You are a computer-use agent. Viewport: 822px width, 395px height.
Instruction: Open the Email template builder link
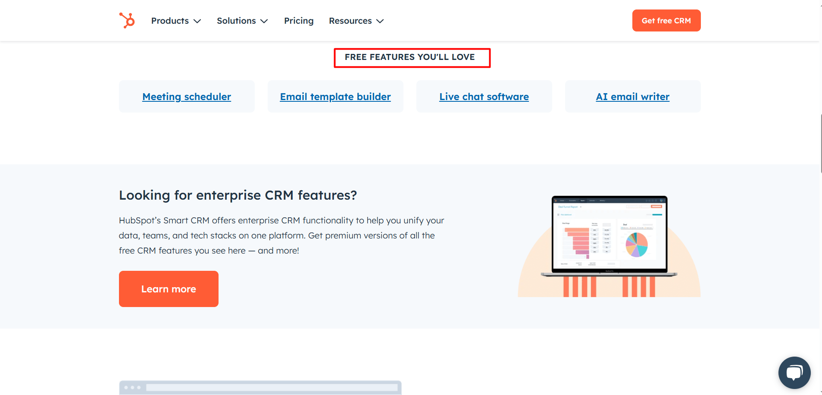(335, 97)
